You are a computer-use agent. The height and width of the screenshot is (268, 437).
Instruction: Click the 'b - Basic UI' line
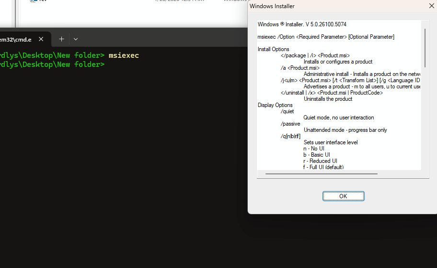317,155
